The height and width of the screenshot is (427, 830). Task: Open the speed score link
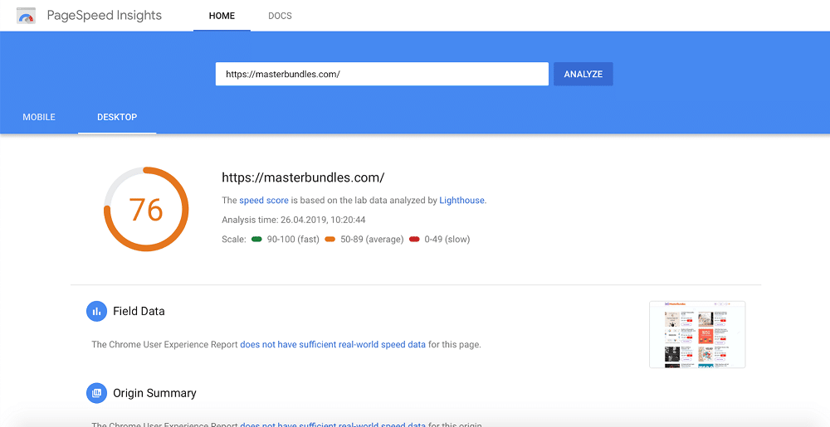(264, 201)
